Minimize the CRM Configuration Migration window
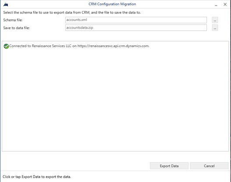The height and width of the screenshot is (182, 231). tap(216, 4)
